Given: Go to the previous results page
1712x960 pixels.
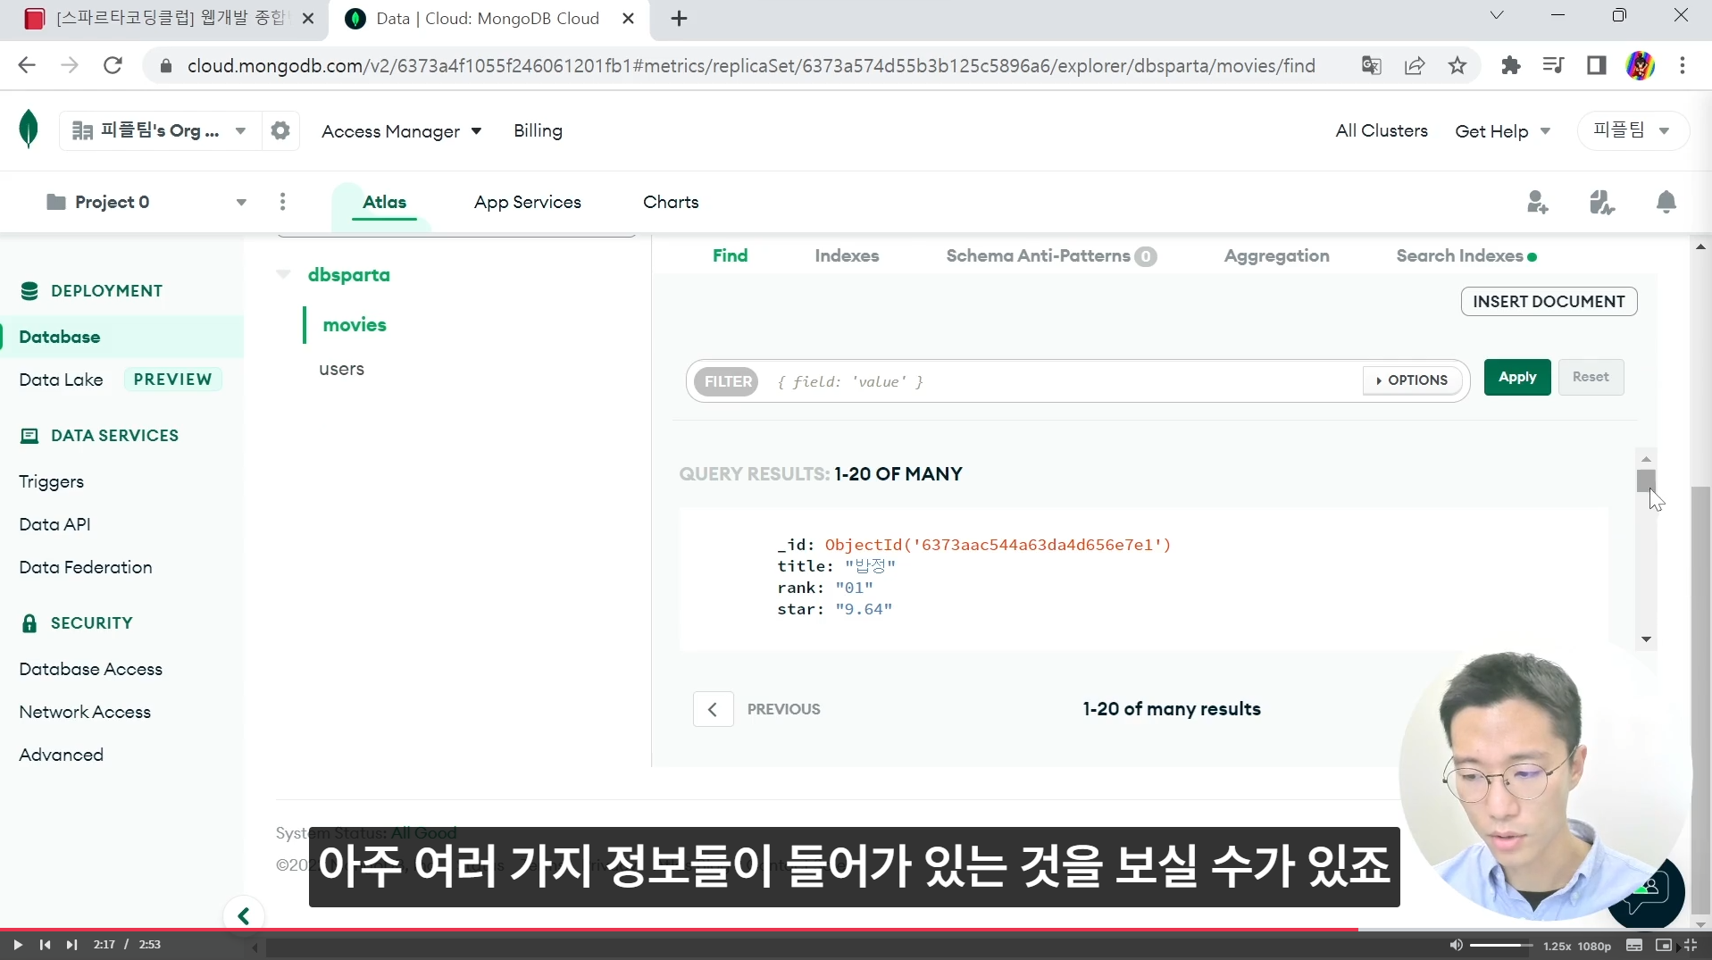Looking at the screenshot, I should point(713,709).
